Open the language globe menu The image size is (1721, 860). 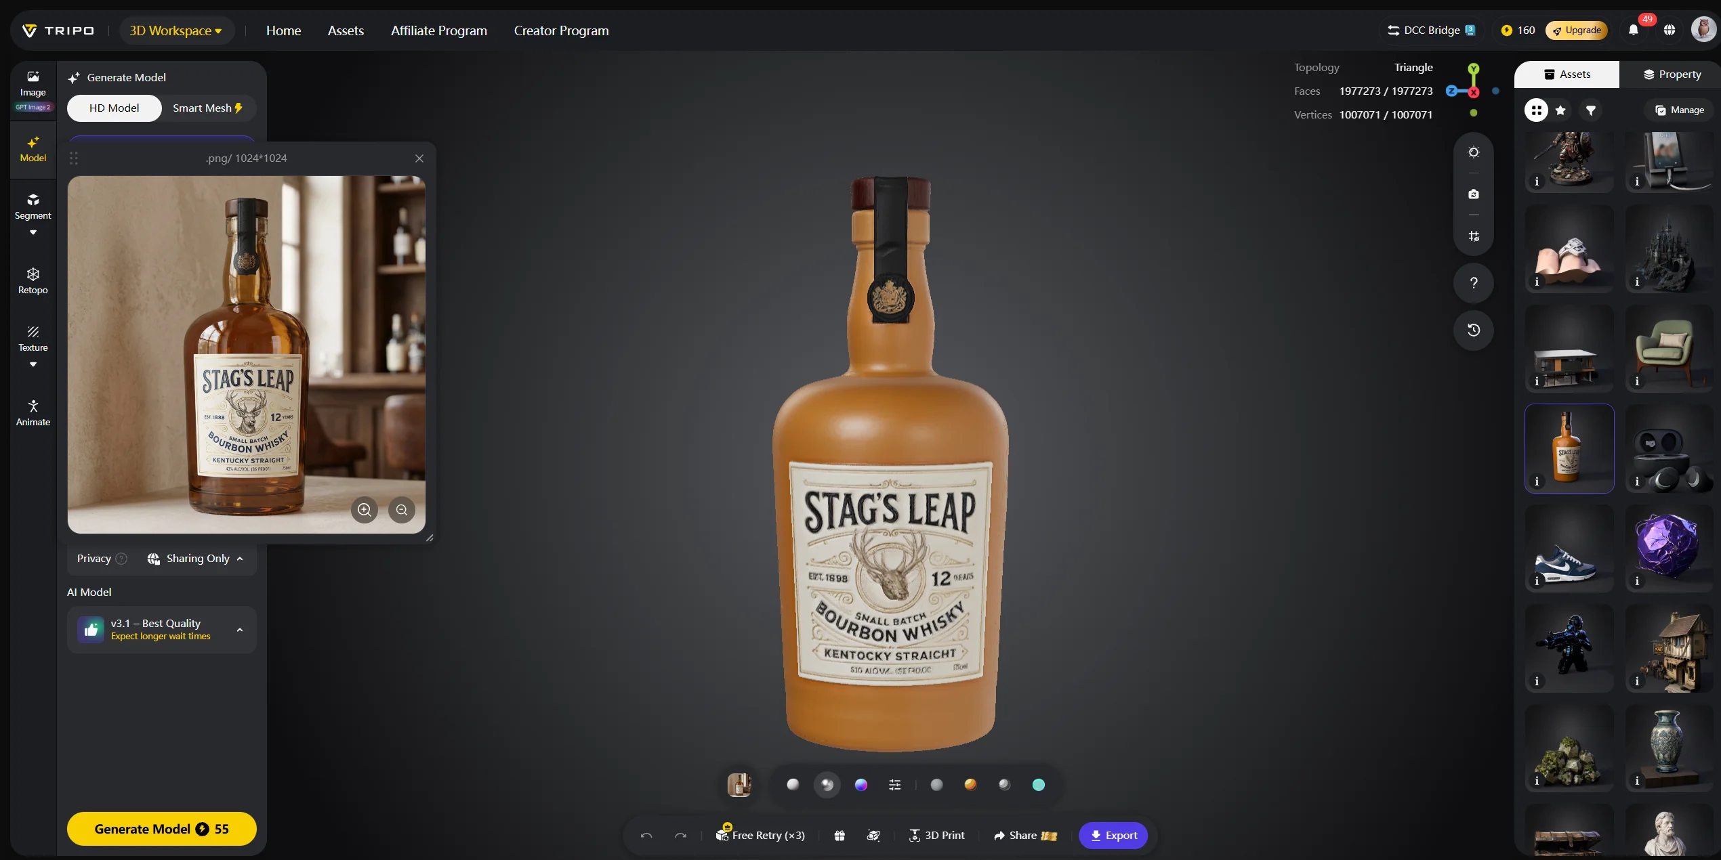[x=1670, y=30]
